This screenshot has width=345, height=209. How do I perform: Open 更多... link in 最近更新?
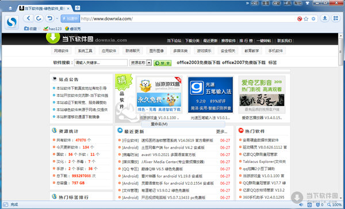click(x=221, y=132)
